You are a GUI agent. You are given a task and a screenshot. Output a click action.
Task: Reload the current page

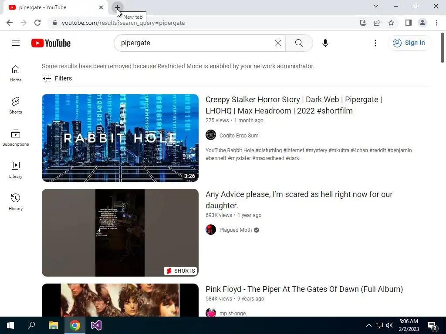[x=37, y=23]
